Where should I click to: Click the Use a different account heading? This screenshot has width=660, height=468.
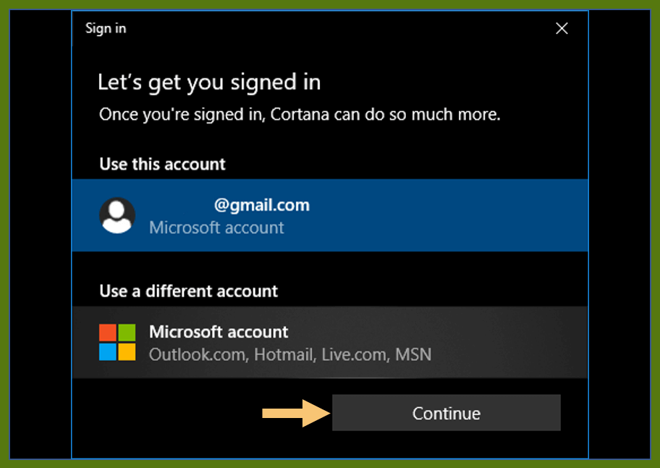[188, 291]
